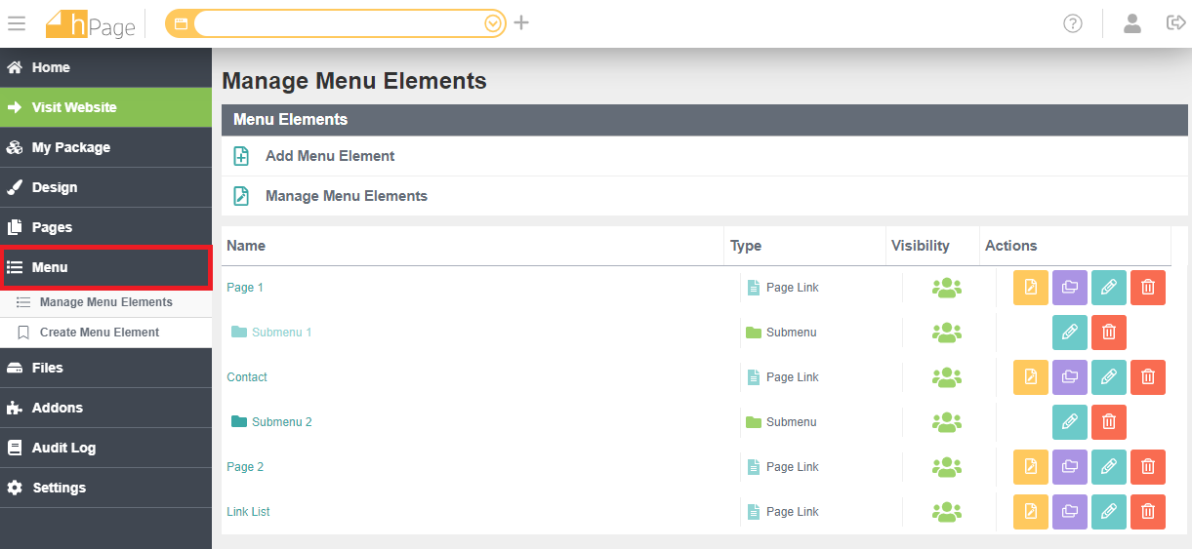This screenshot has width=1192, height=549.
Task: Open the Page 1 link
Action: click(245, 288)
